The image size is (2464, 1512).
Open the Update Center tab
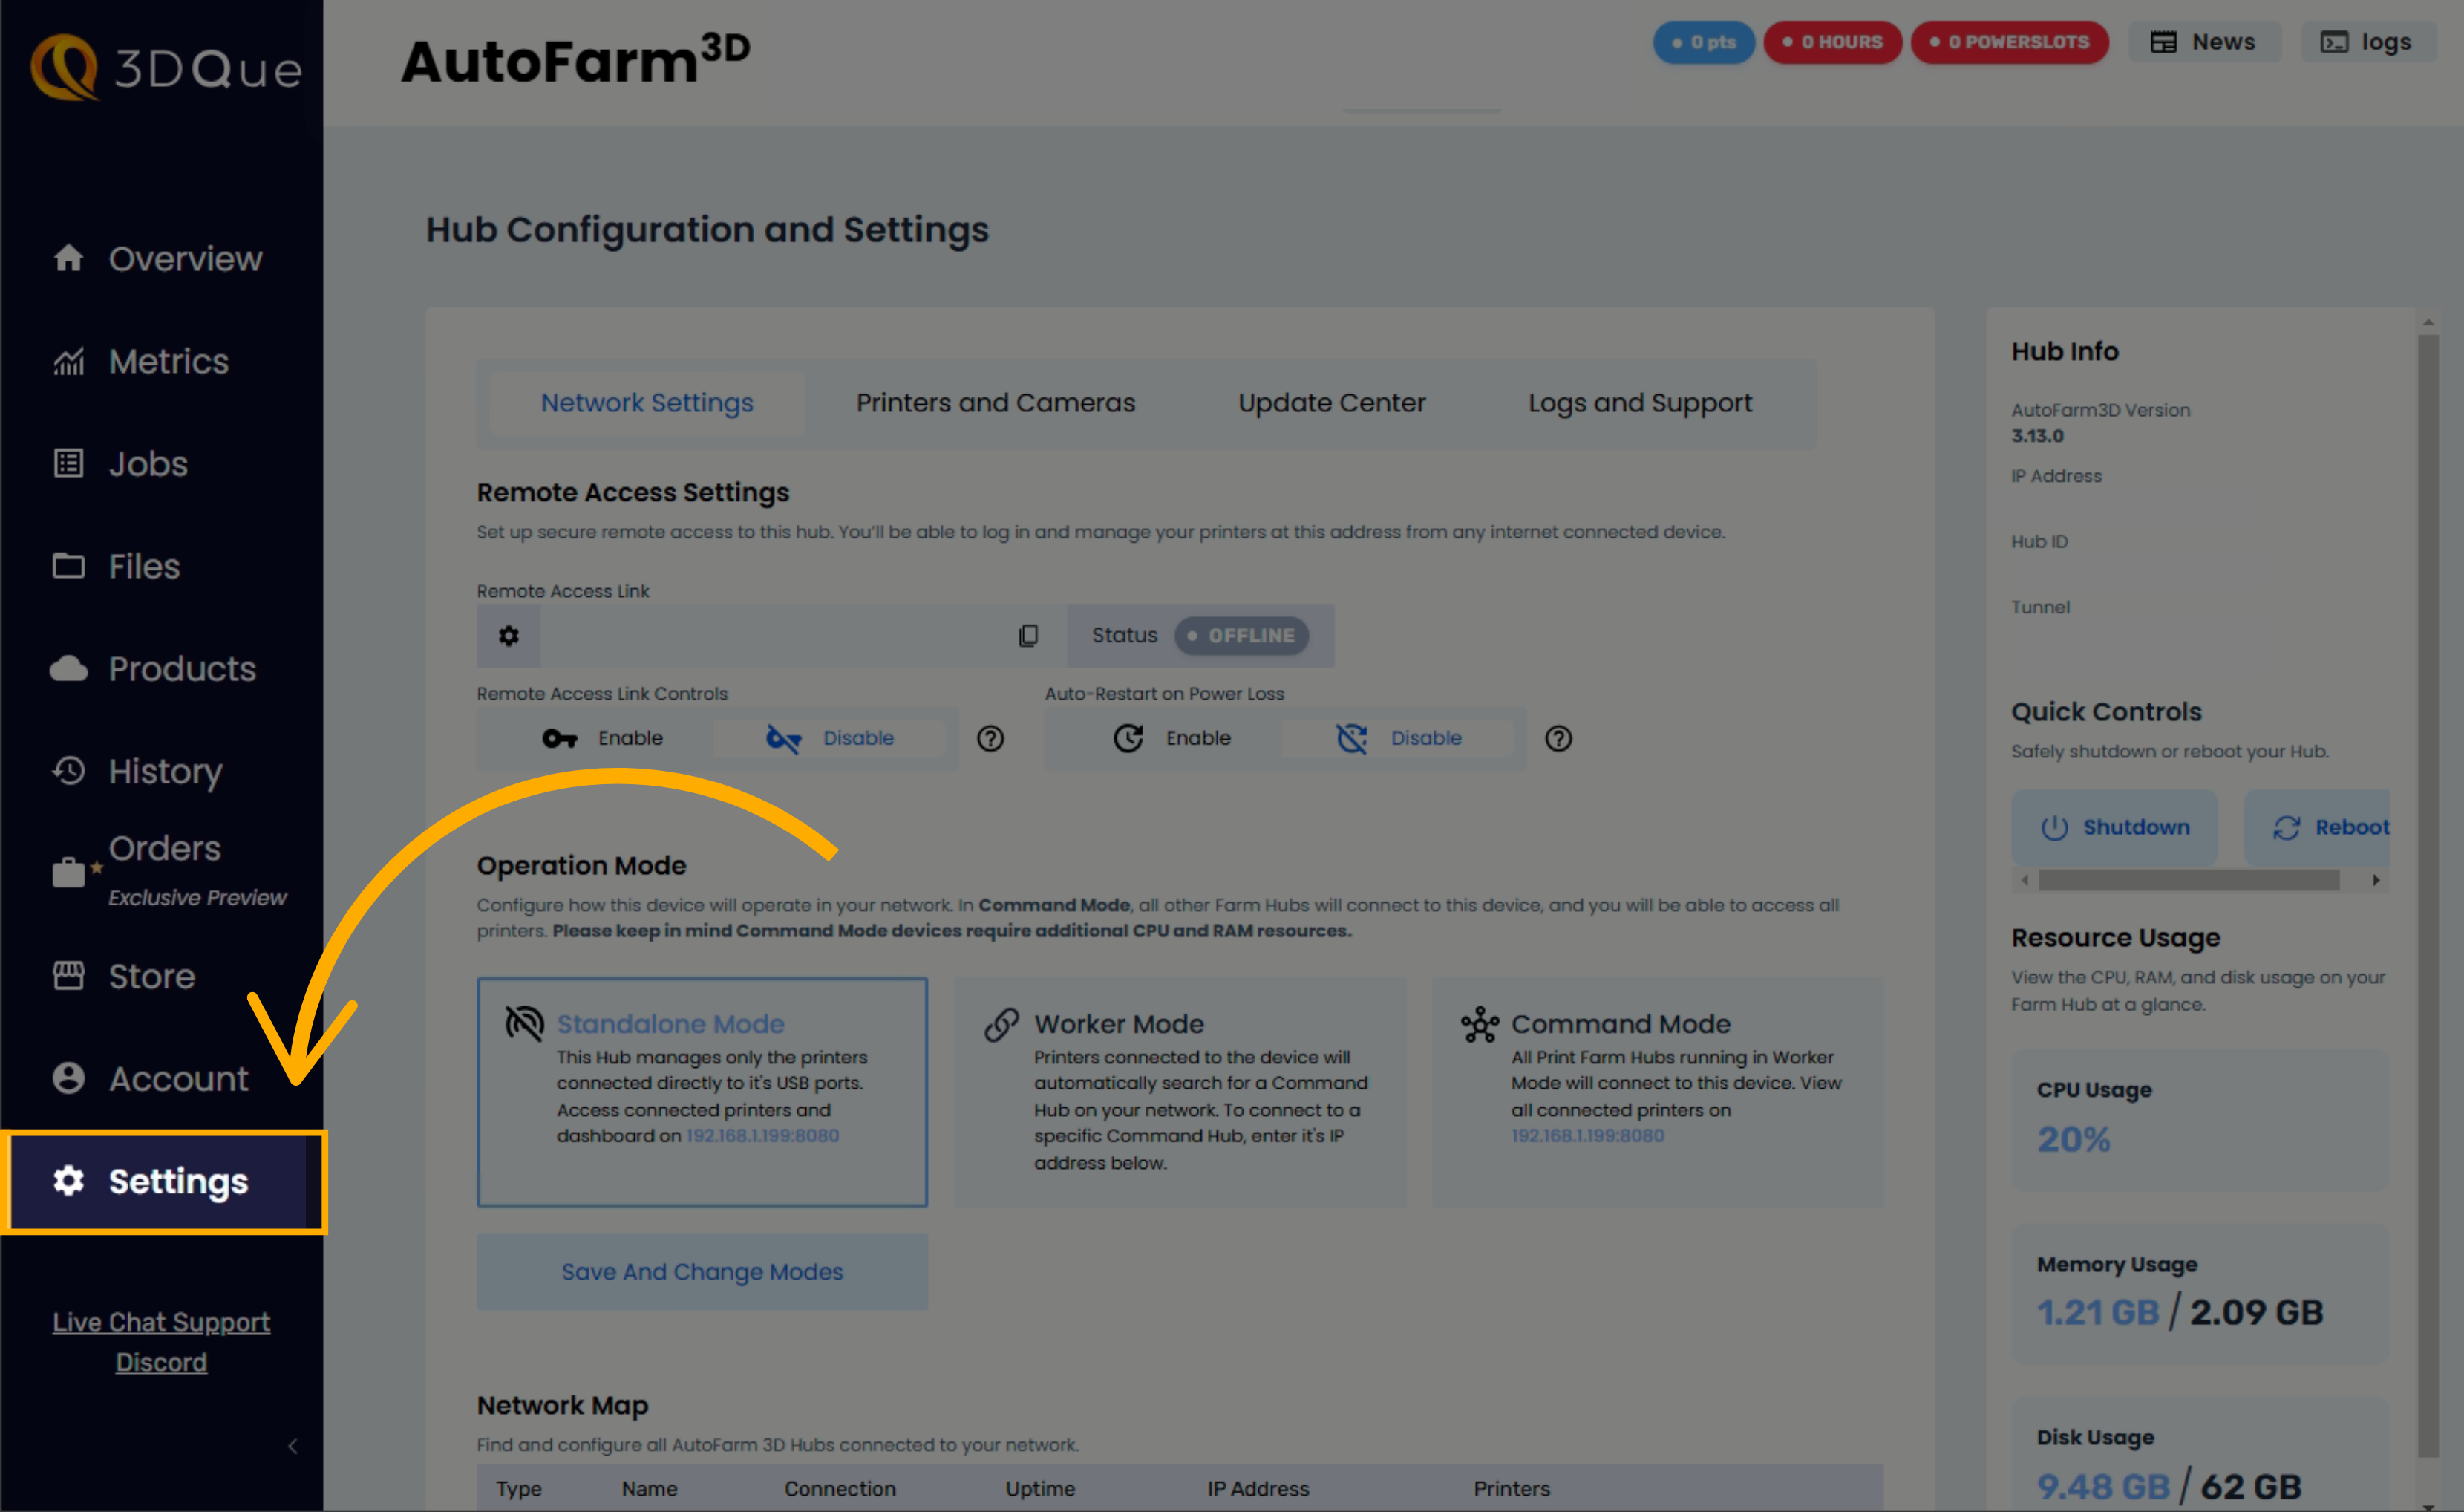coord(1331,403)
